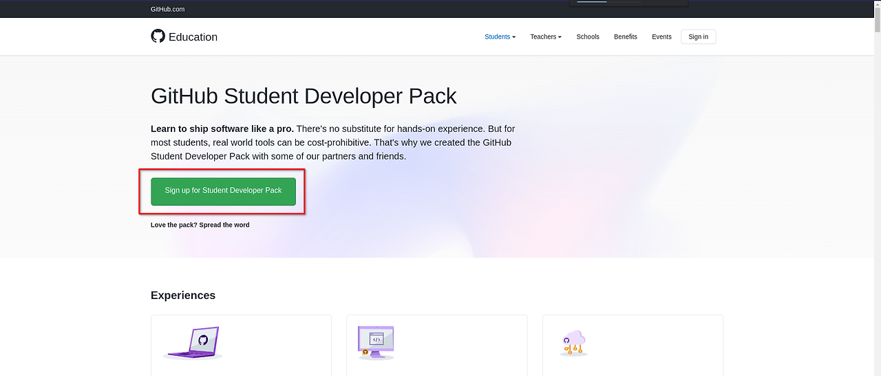This screenshot has width=881, height=376.
Task: Click the Experiences section heading
Action: [183, 295]
